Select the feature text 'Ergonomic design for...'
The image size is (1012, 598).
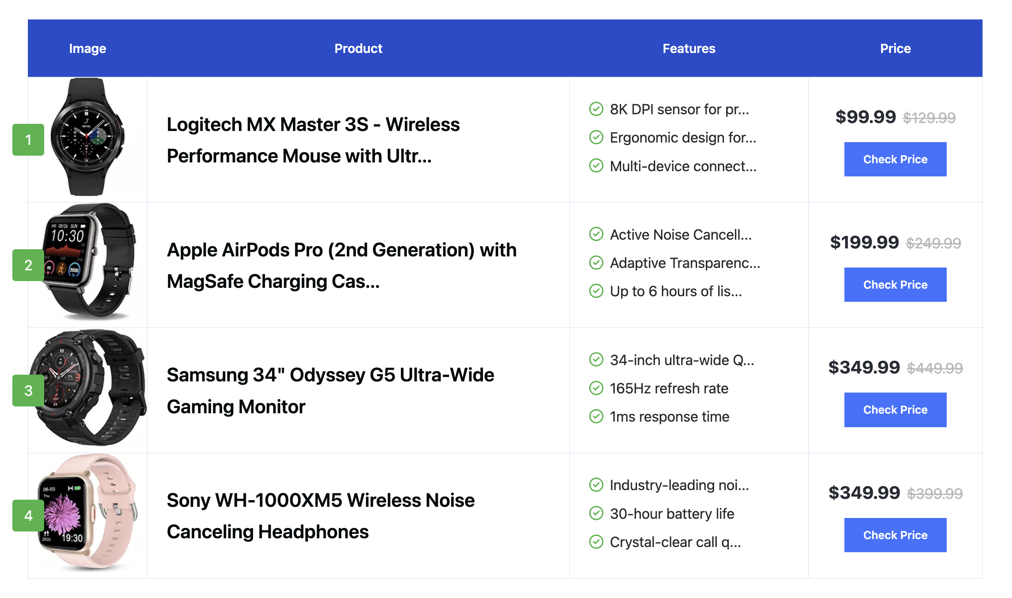(x=683, y=138)
